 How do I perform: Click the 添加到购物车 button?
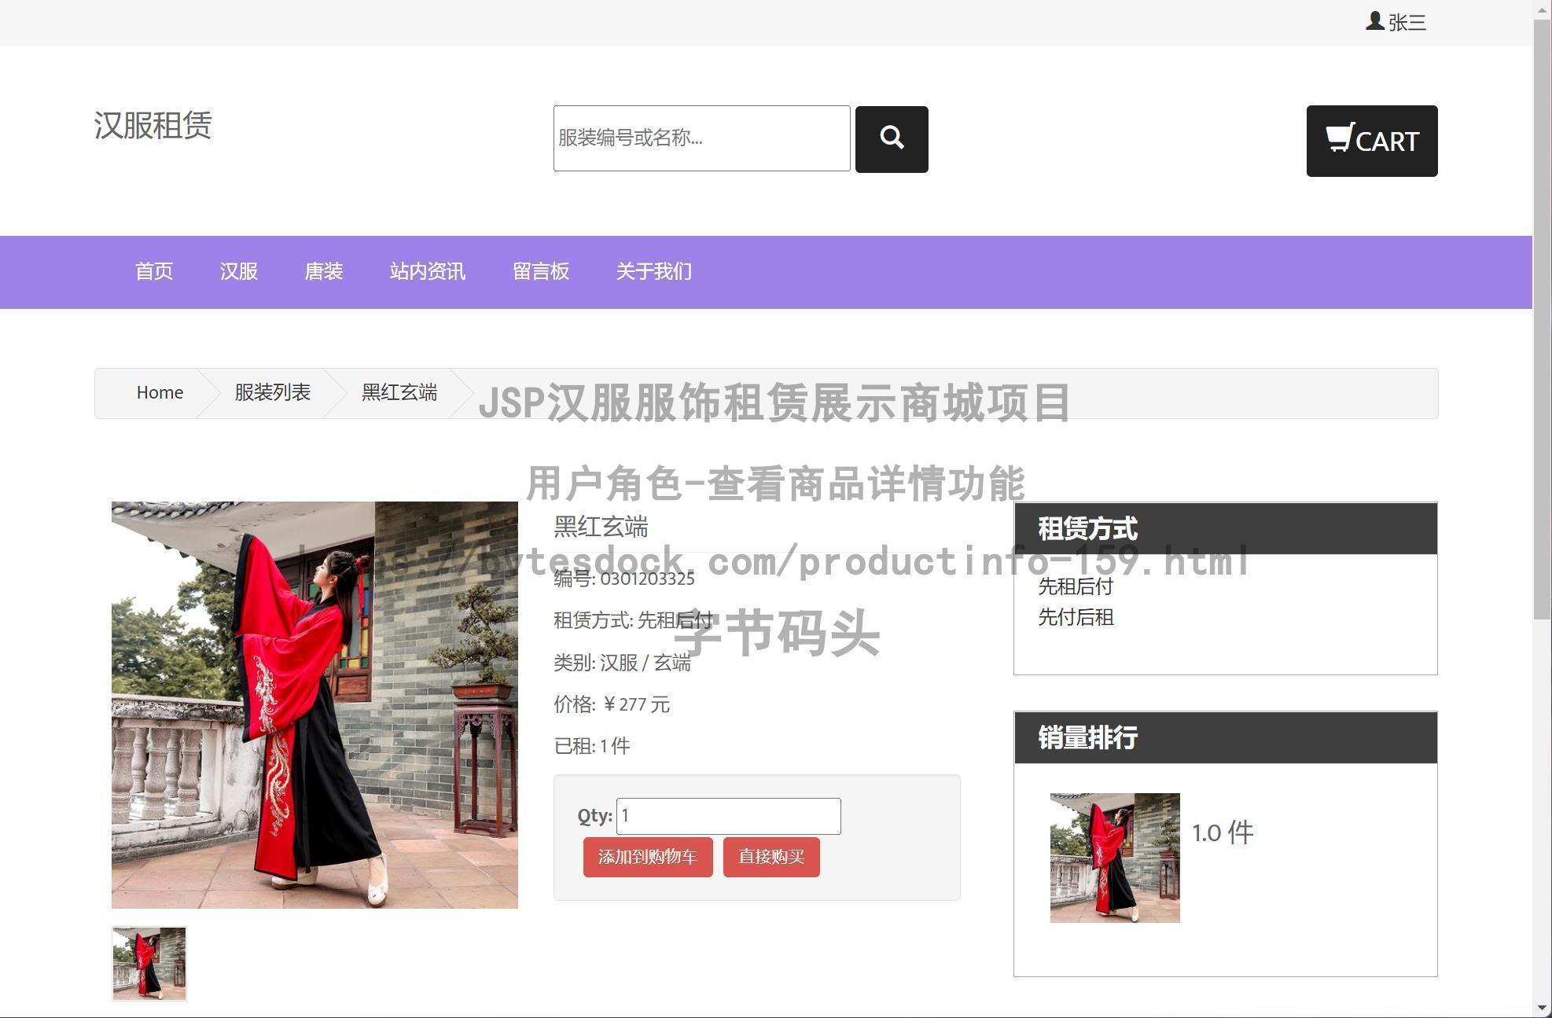coord(647,857)
